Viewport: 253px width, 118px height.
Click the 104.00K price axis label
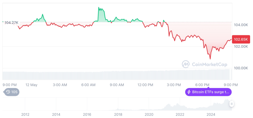point(240,25)
